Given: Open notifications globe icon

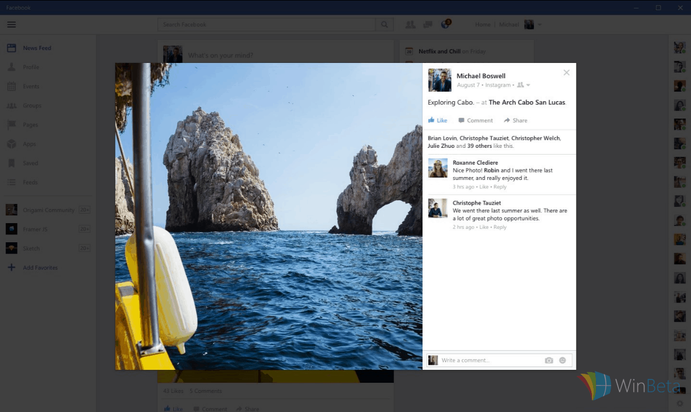Looking at the screenshot, I should pos(446,24).
